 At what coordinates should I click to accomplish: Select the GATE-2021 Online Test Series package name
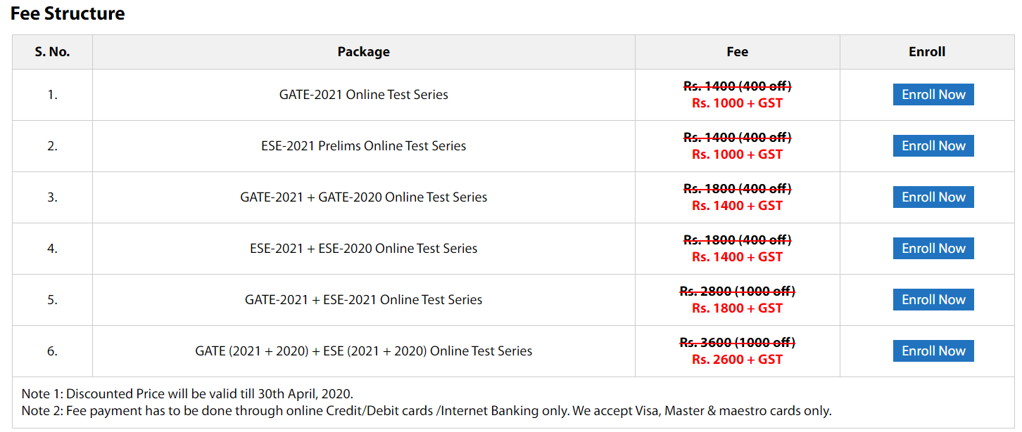(x=363, y=94)
